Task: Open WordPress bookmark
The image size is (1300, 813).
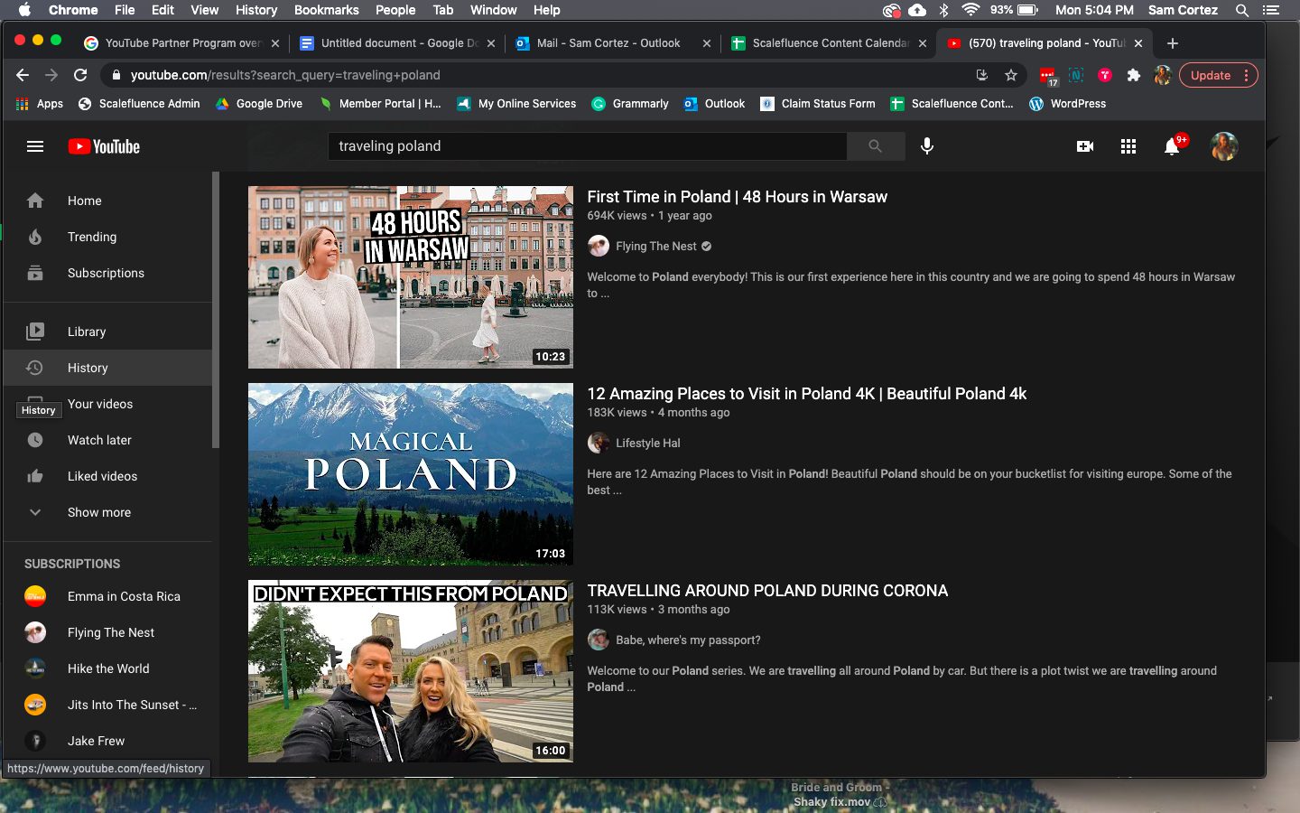Action: (1068, 104)
